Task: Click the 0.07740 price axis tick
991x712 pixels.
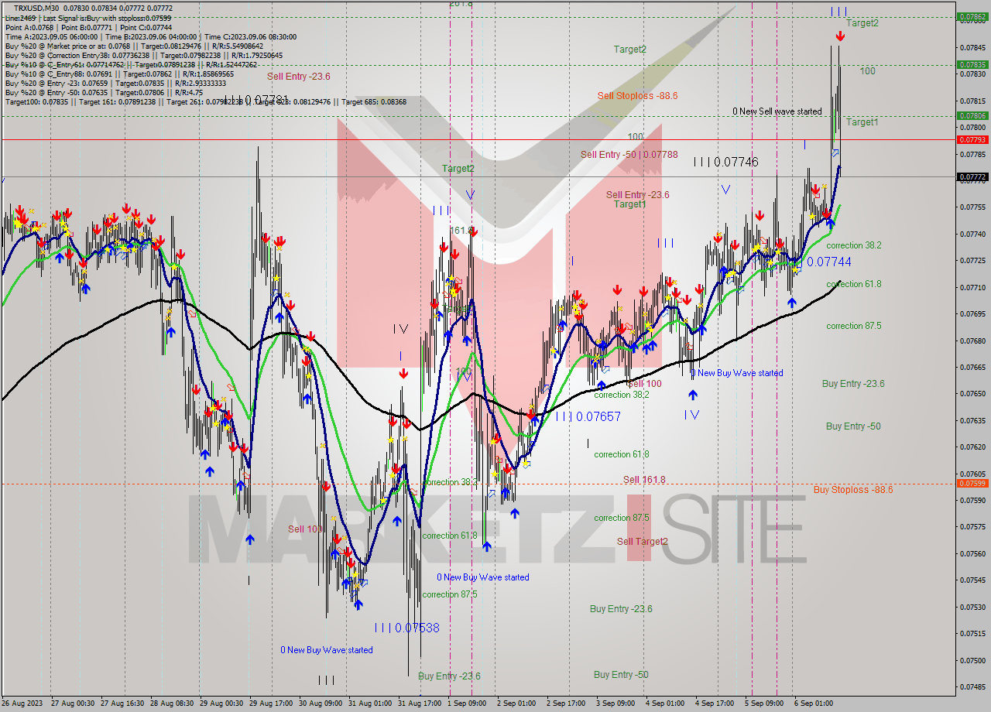Action: (x=972, y=234)
